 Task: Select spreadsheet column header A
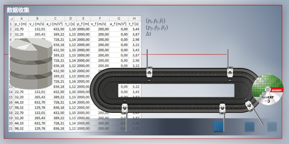(x=21, y=18)
